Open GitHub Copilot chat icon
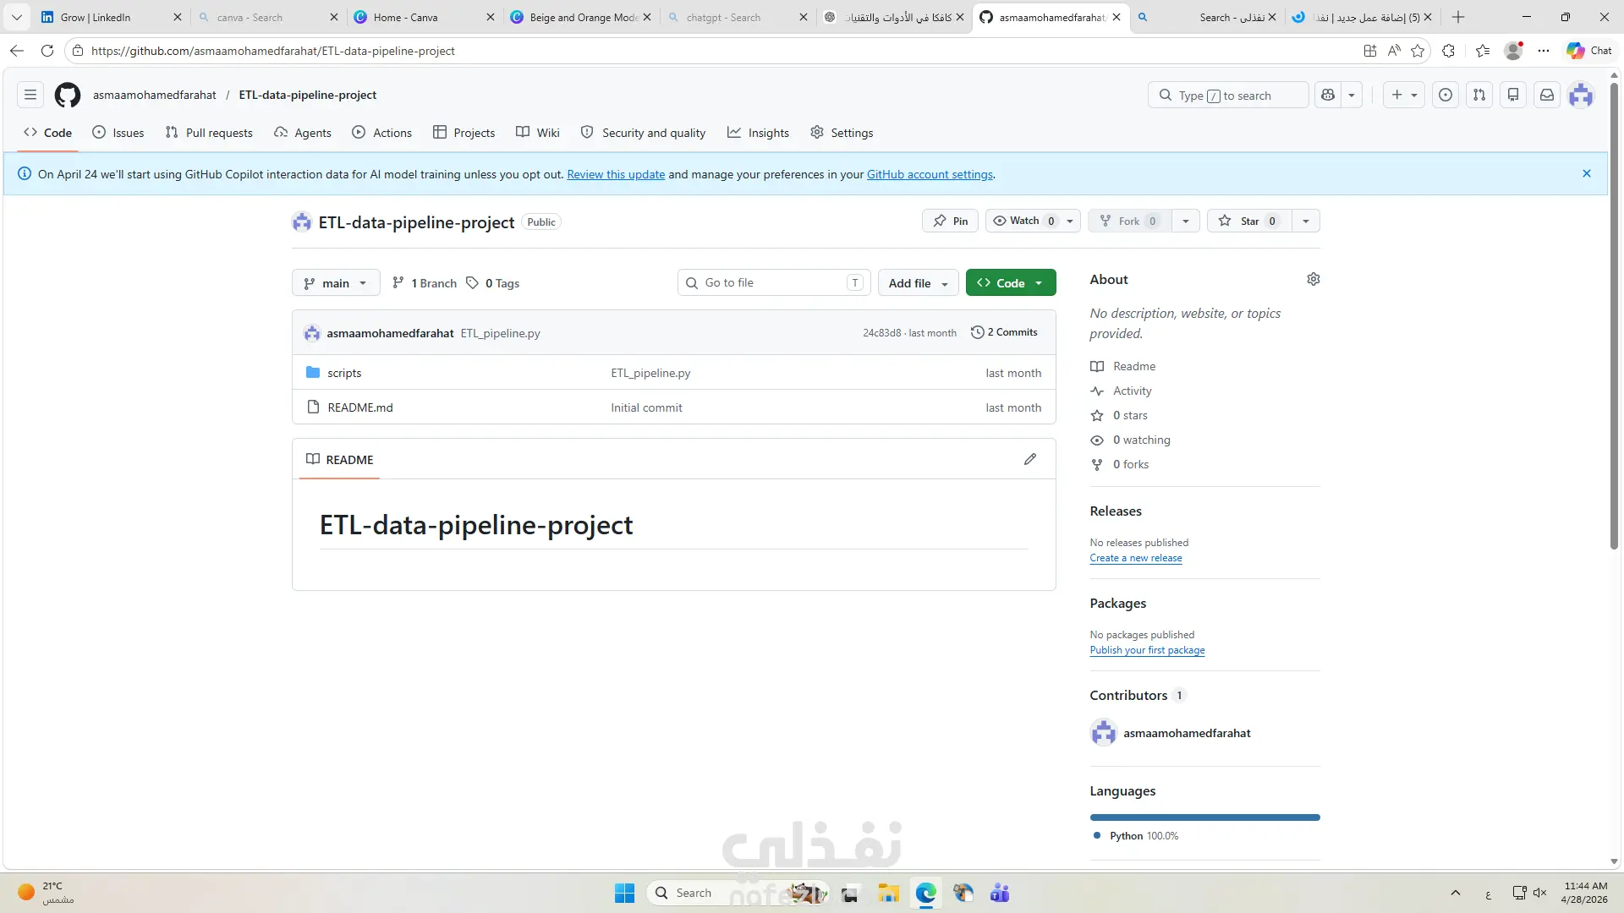The width and height of the screenshot is (1624, 913). 1328,95
